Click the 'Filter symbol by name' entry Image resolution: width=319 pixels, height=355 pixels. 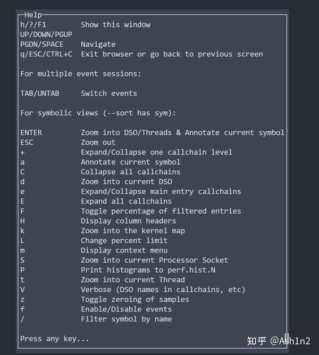tap(126, 319)
